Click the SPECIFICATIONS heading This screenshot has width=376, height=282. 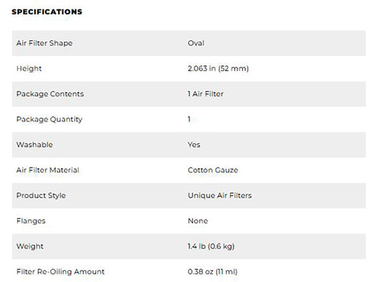[47, 12]
